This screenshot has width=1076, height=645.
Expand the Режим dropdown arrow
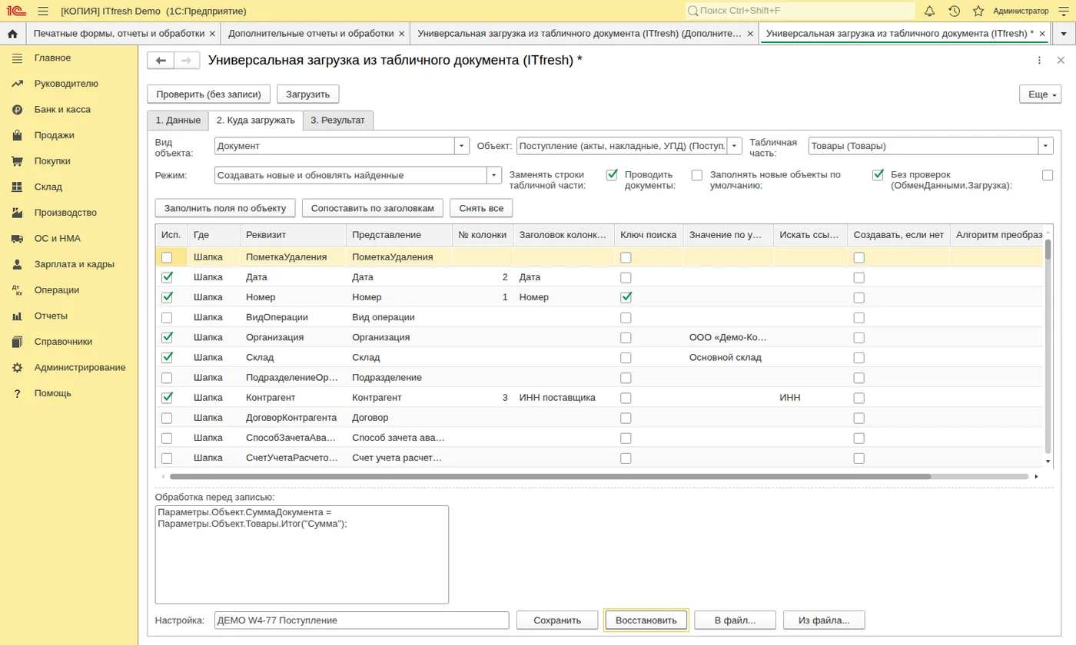point(493,175)
